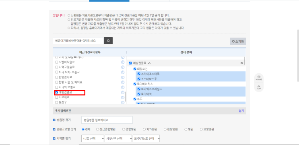Open help icon for 치료재료
Image resolution: width=299 pixels, height=145 pixels.
(123, 97)
